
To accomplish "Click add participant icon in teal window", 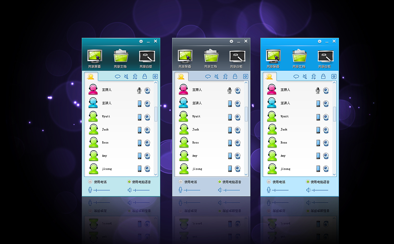I will (135, 77).
